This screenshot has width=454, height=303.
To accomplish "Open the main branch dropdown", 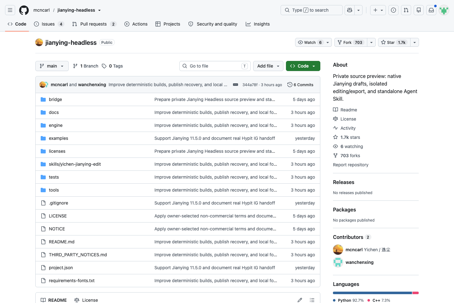I will (52, 66).
